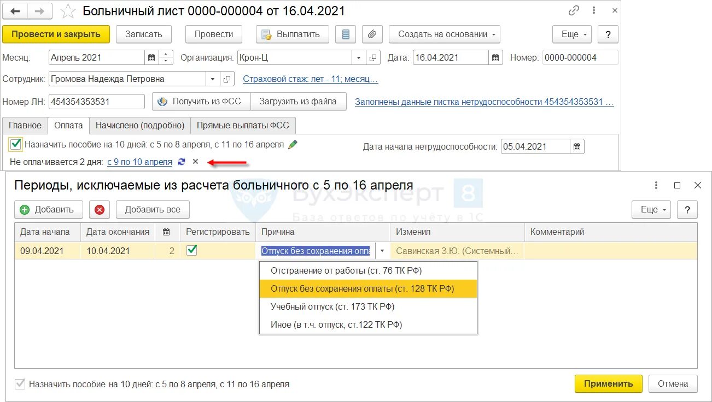Screen dimensions: 712x402
Task: Apply changes with the Применить button
Action: 608,383
